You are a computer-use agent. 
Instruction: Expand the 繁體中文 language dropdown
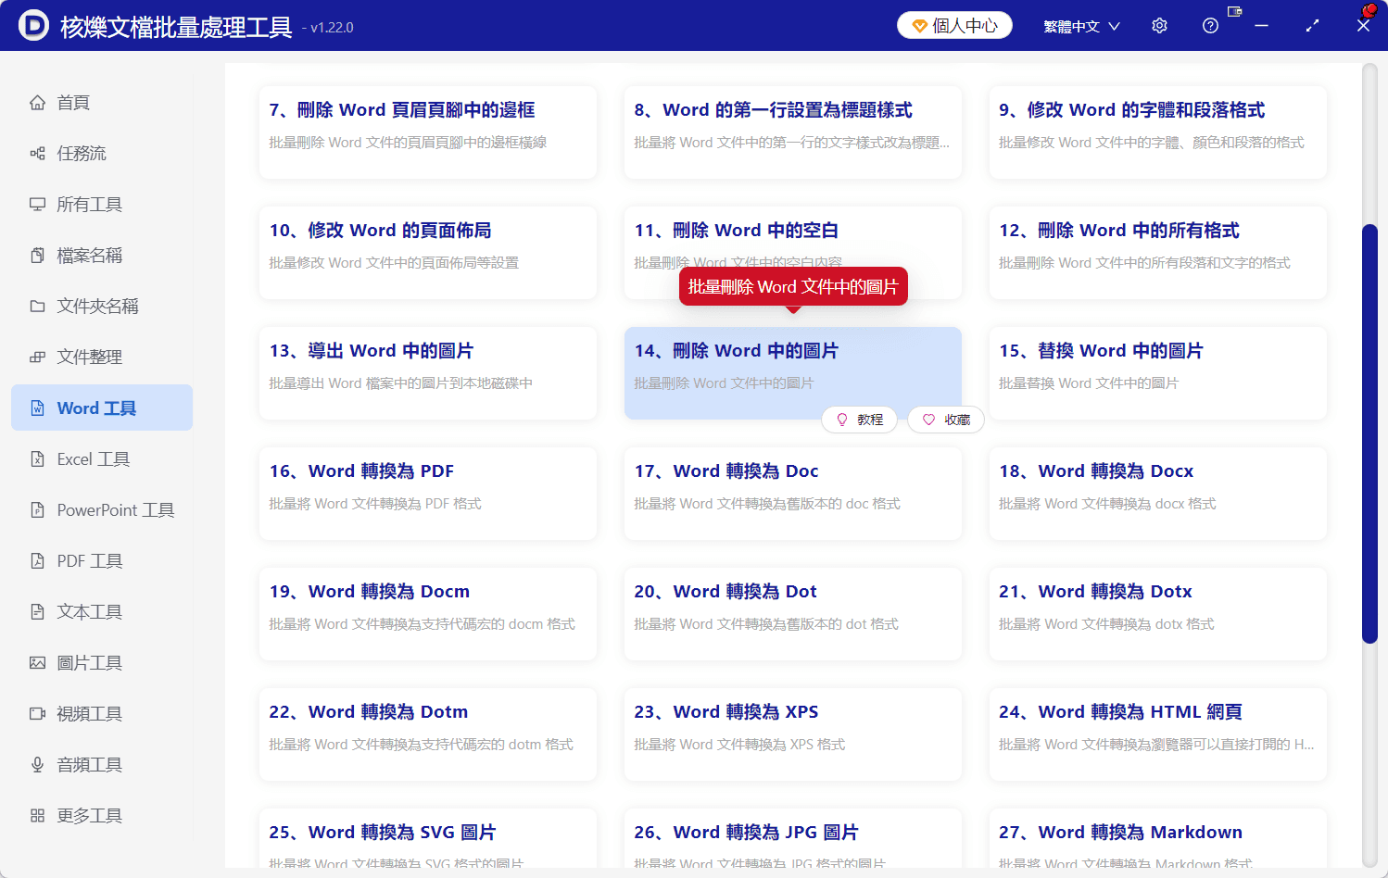(1081, 25)
